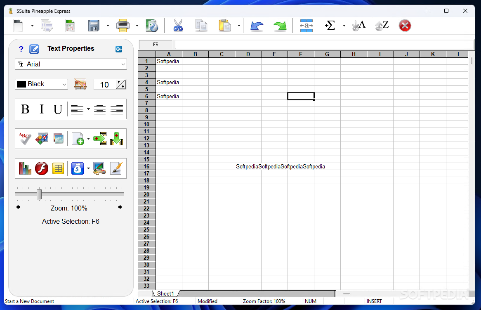Click the insert column icon

[x=117, y=139]
